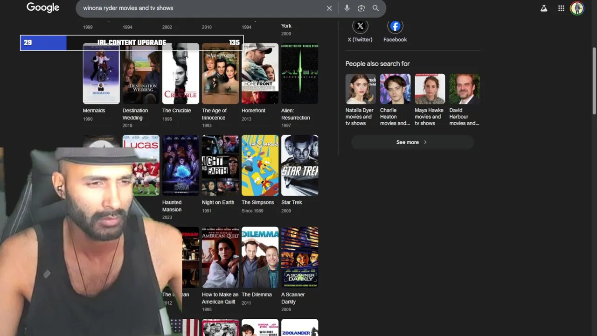The image size is (597, 336).
Task: Open the Facebook profile icon
Action: (395, 26)
